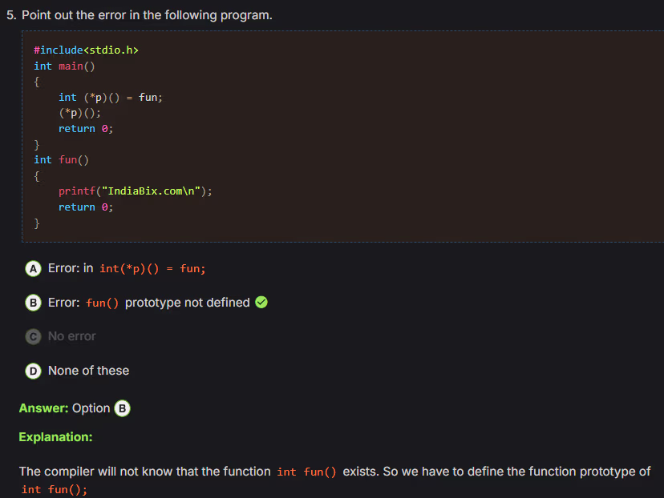This screenshot has width=664, height=498.
Task: Click the printf("IndiaBix.com\n") code line
Action: 135,191
